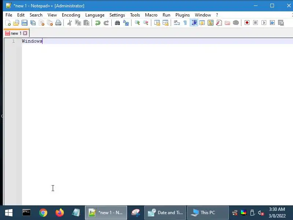Open the Run menu
This screenshot has height=220, width=293.
pos(166,15)
